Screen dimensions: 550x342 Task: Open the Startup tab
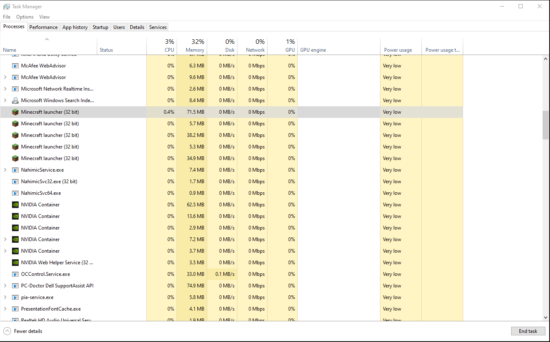pyautogui.click(x=100, y=27)
